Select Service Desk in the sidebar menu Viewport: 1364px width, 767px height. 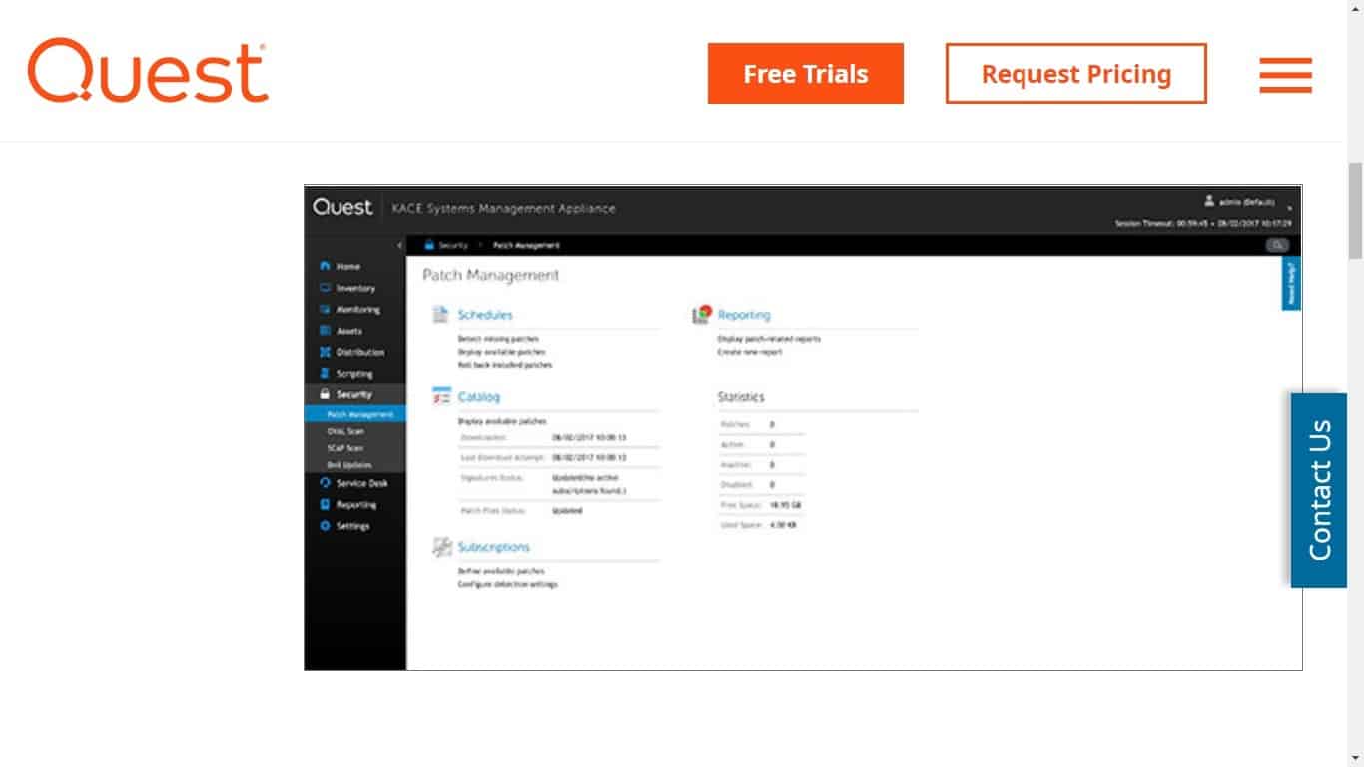click(x=362, y=483)
